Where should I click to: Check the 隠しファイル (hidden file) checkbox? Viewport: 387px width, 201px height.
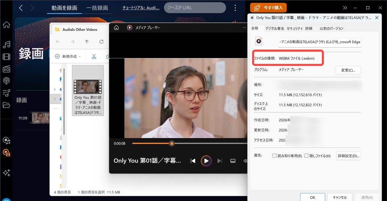tap(306, 156)
